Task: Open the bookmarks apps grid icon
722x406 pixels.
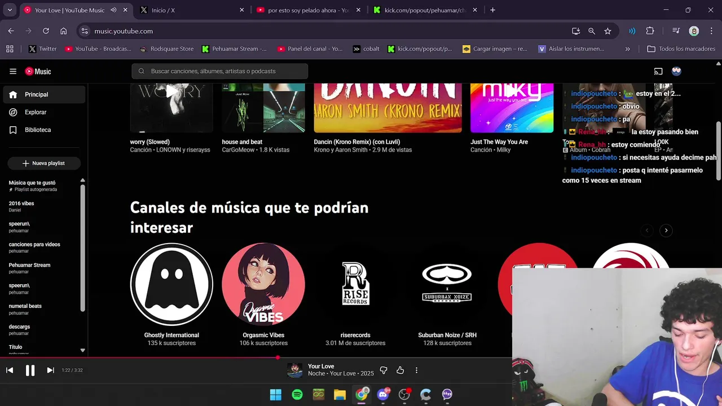Action: pos(10,49)
